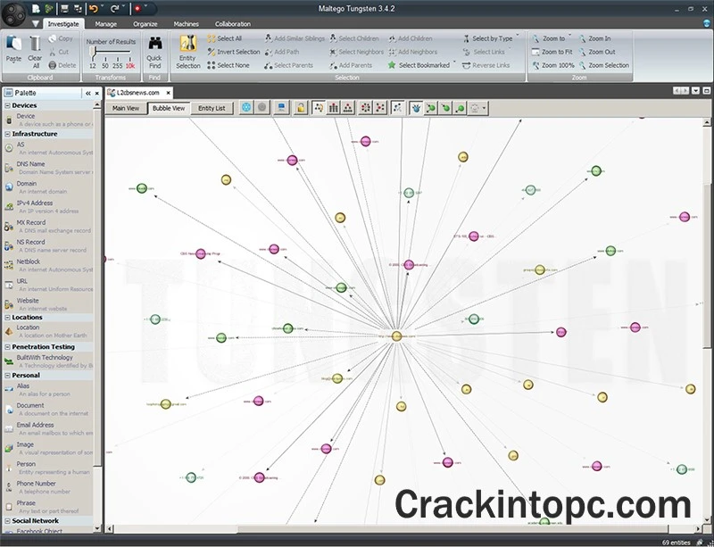Screen dimensions: 714x547
Task: Open the Organize ribbon tab
Action: (145, 24)
